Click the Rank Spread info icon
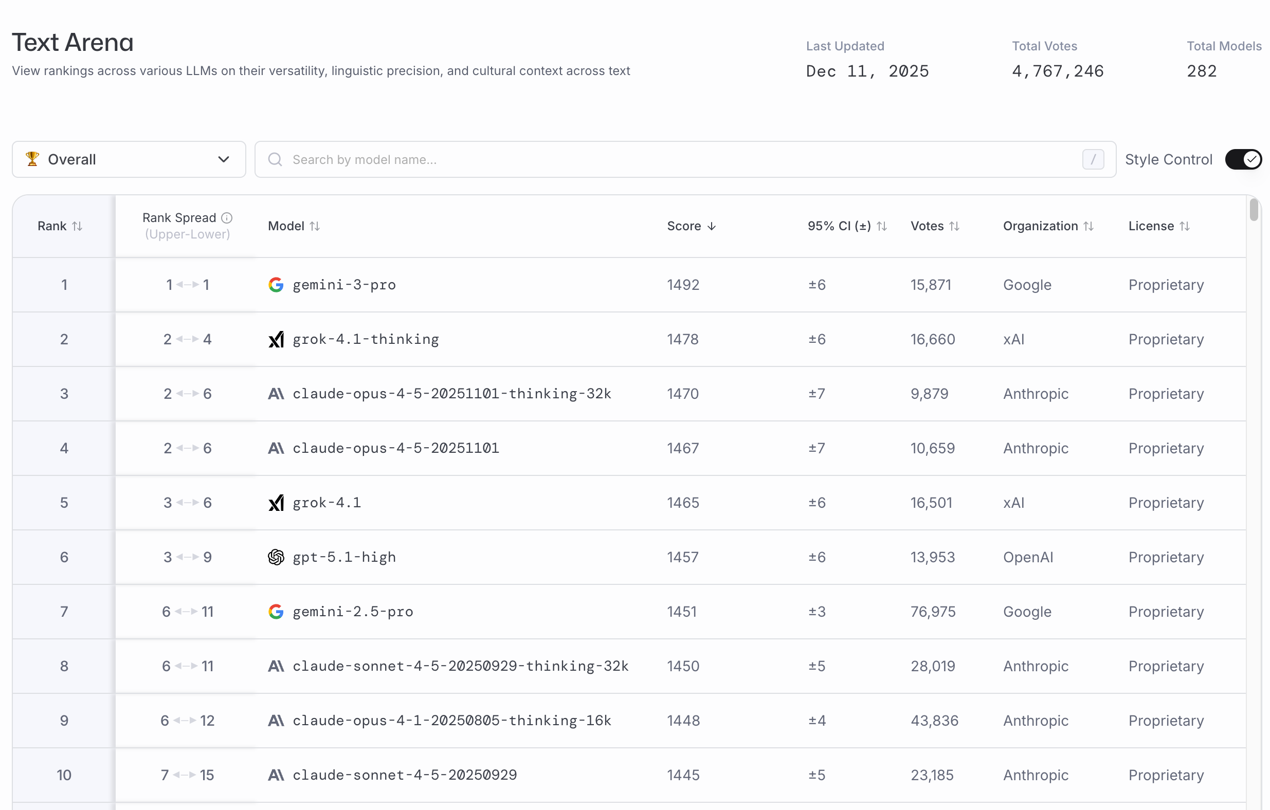Viewport: 1270px width, 810px height. coord(227,218)
